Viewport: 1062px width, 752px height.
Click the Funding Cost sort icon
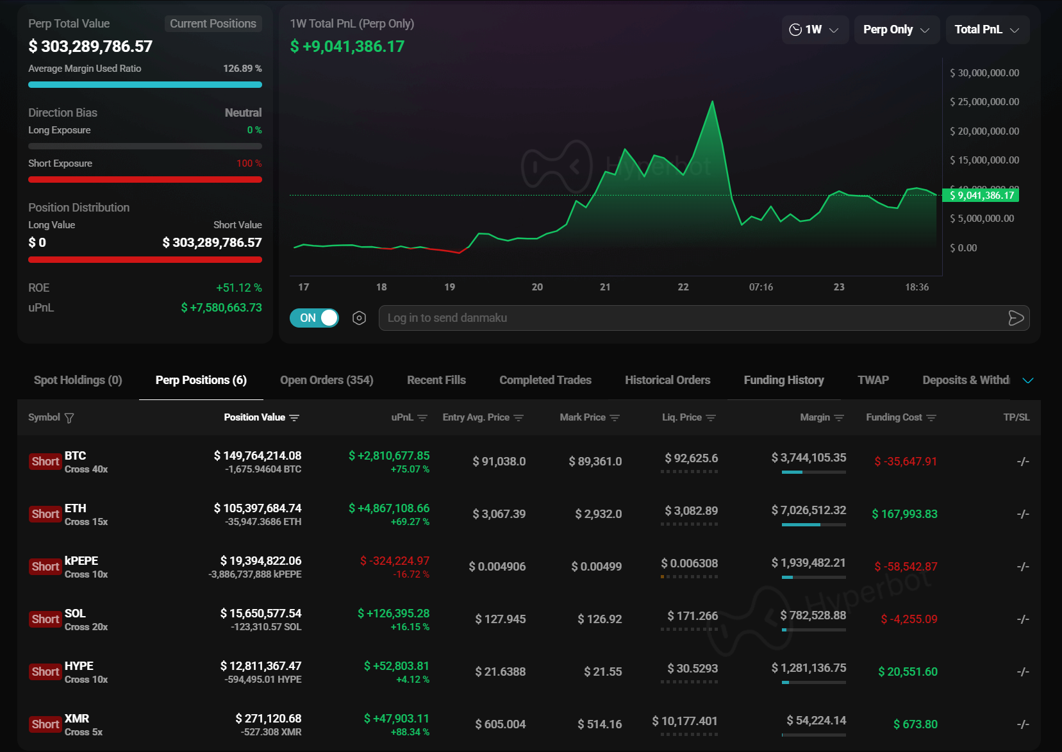pos(931,418)
